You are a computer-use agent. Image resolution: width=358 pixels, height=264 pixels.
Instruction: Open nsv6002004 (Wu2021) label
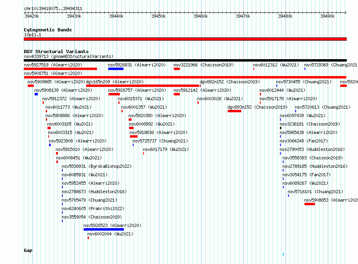click(110, 234)
